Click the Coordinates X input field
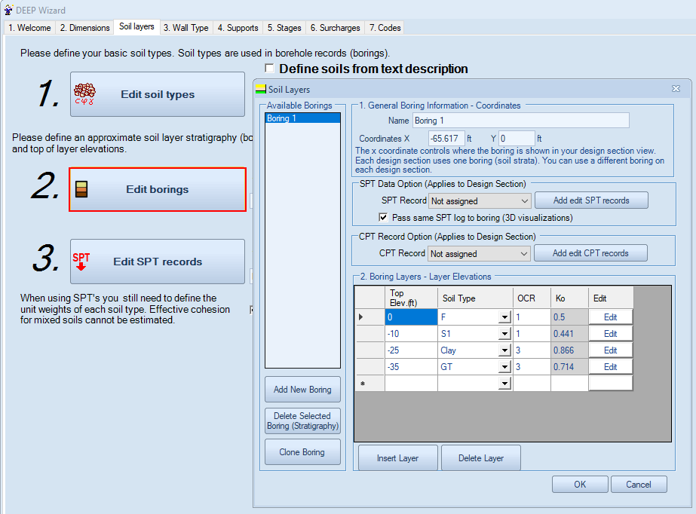Viewport: 696px width, 514px height. point(446,139)
